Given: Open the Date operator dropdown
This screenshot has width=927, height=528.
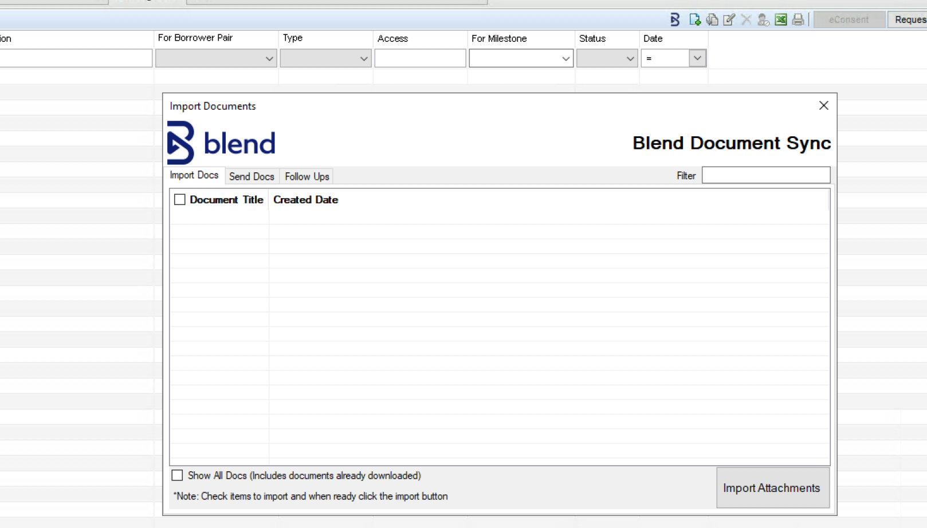Looking at the screenshot, I should pos(697,58).
